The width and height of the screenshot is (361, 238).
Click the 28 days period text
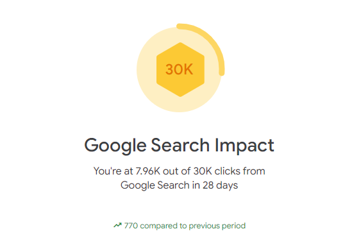(x=220, y=185)
